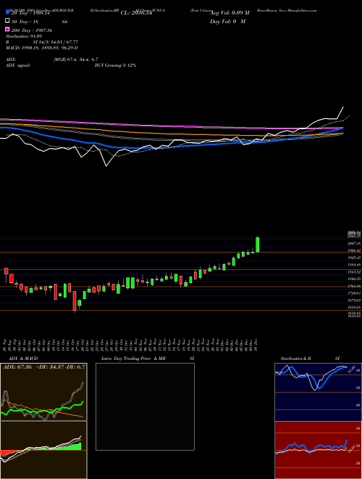Click the 'ADX signal:' label
This screenshot has height=479, width=362.
(18, 65)
